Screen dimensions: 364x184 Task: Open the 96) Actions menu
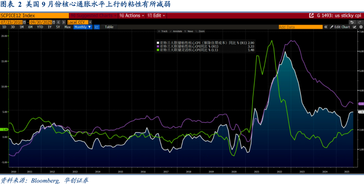[132, 16]
